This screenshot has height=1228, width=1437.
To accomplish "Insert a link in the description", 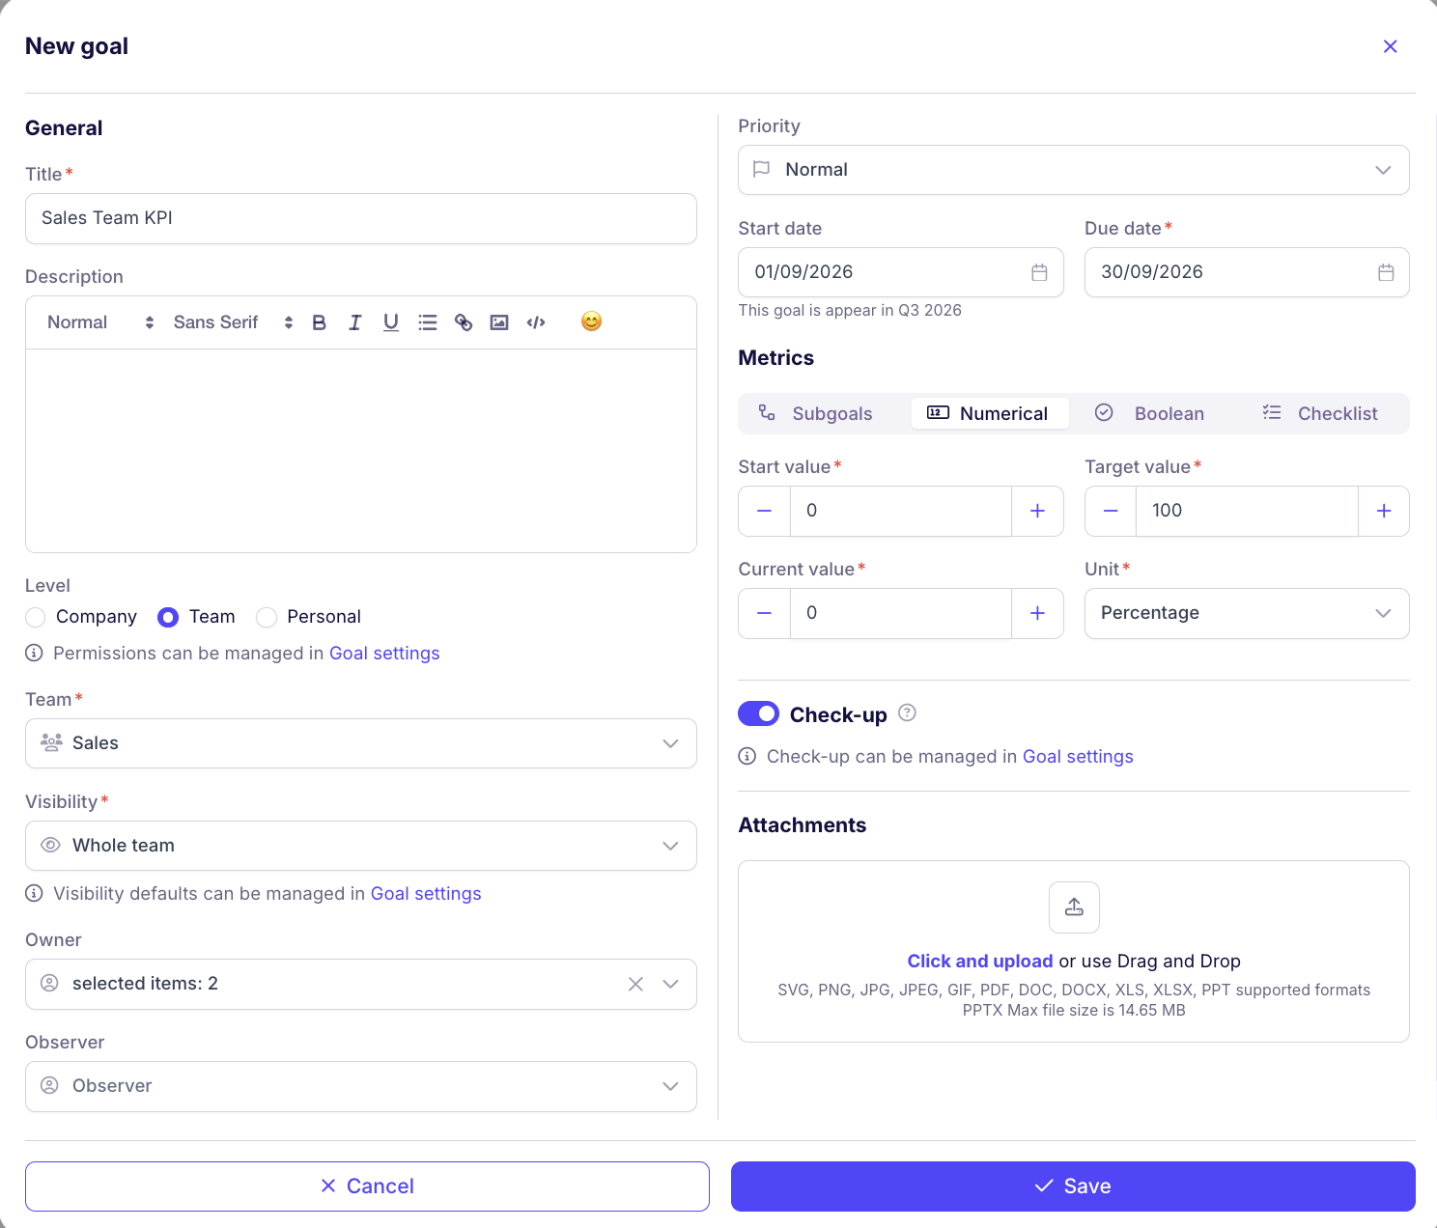I will click(x=464, y=322).
